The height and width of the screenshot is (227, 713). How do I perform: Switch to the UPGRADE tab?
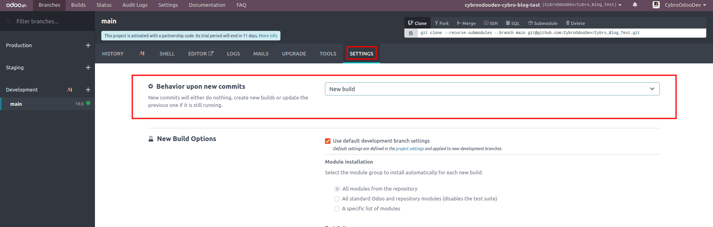(294, 53)
